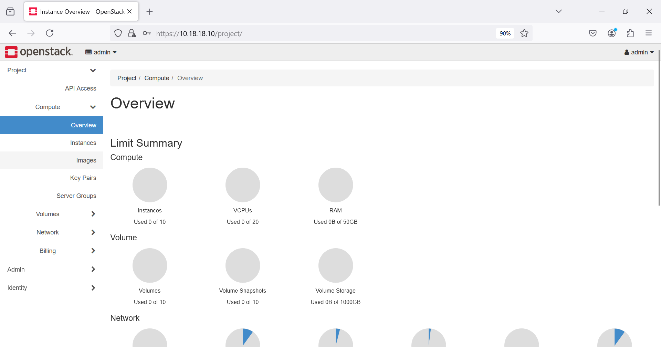
Task: Go back with the browser back arrow
Action: click(x=12, y=33)
